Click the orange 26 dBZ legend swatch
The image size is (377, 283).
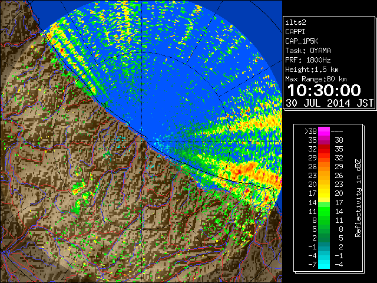[324, 167]
